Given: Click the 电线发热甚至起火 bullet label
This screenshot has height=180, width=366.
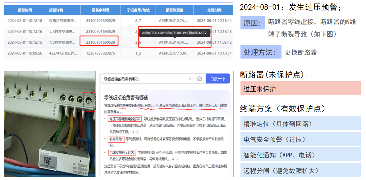Looking at the screenshot, I should (122, 153).
